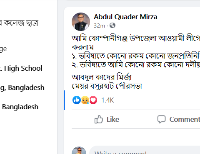Click the 32m post timestamp
The image size is (200, 154).
[x=99, y=26]
